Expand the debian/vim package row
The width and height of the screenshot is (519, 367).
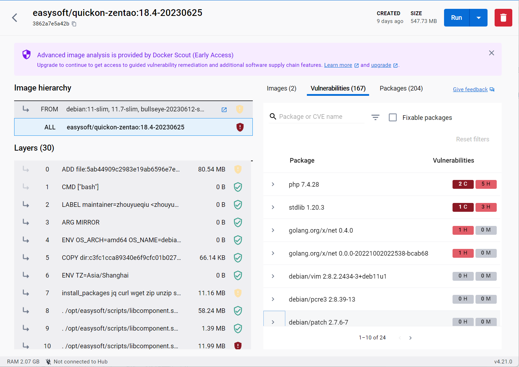point(273,276)
